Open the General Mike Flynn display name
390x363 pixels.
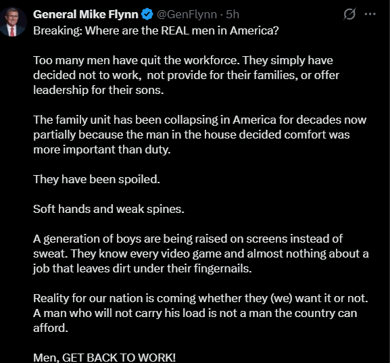(x=86, y=14)
